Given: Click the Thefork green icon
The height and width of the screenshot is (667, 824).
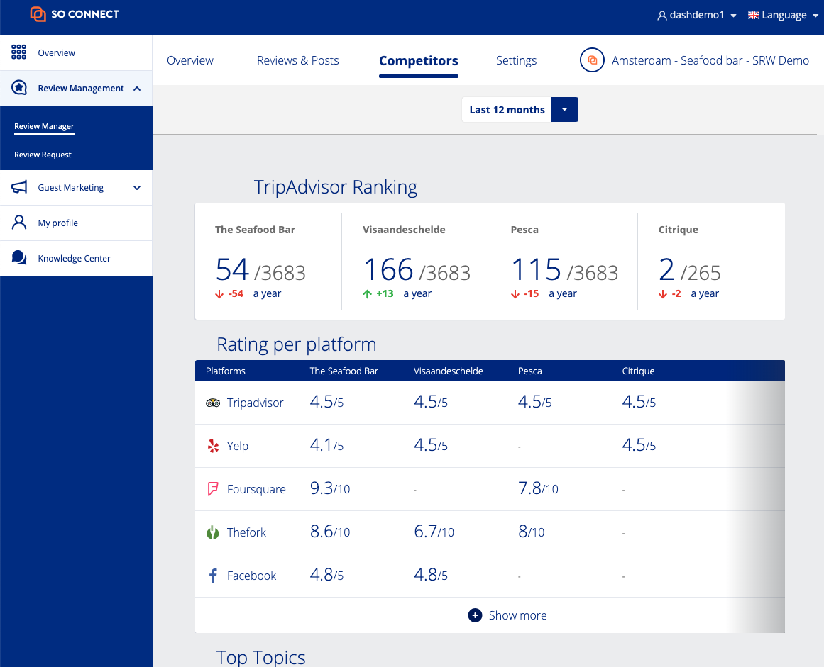Looking at the screenshot, I should click(x=213, y=532).
